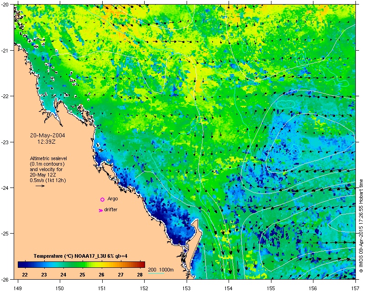Click latitude axis label -22
The width and height of the screenshot is (365, 292).
5,96
